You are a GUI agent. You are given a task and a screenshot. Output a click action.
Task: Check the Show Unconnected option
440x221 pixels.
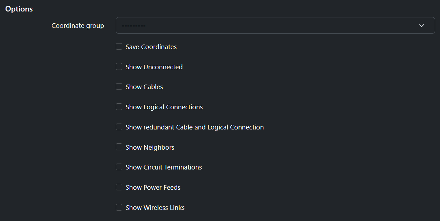click(119, 66)
